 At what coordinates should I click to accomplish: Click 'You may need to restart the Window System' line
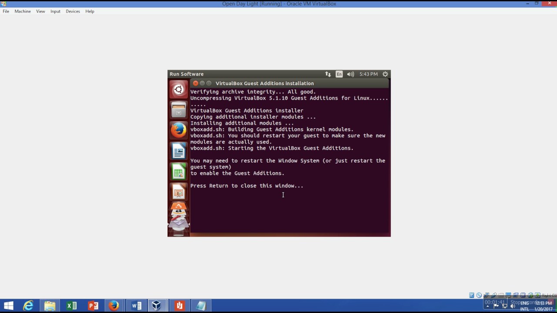pos(288,160)
